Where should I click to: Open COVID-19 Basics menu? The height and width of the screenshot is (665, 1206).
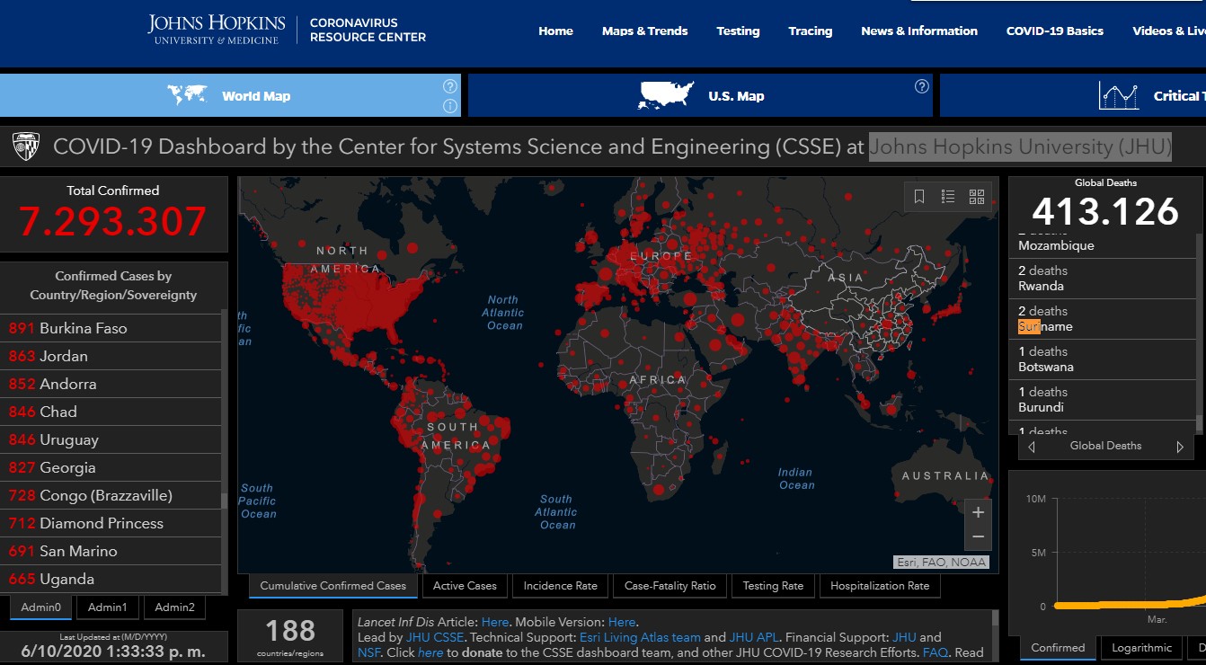pos(1055,31)
